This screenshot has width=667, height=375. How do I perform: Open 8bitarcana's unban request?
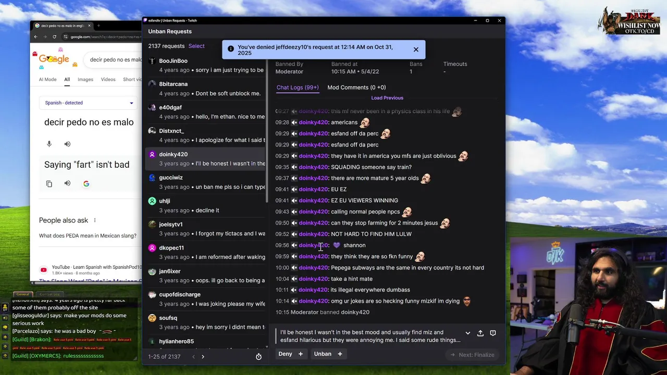point(206,89)
